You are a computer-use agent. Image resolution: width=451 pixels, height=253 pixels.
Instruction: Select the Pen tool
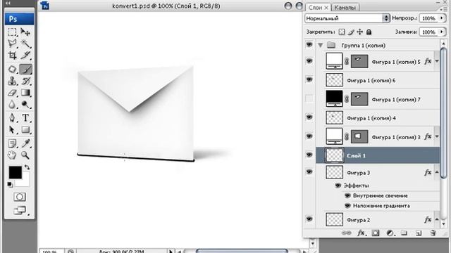12,118
